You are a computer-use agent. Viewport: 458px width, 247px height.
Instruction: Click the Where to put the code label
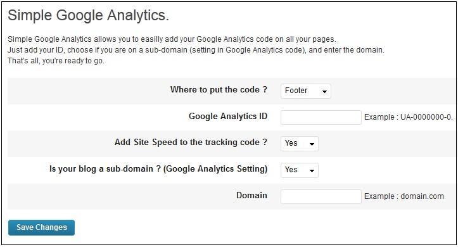coord(219,90)
